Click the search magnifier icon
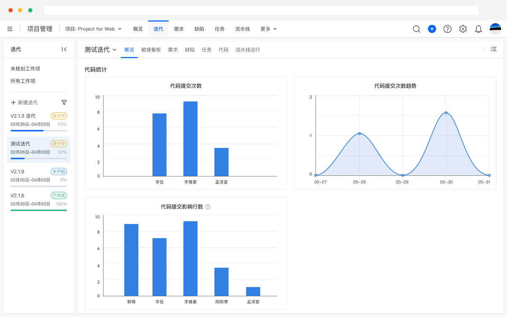This screenshot has width=507, height=317. click(x=416, y=29)
